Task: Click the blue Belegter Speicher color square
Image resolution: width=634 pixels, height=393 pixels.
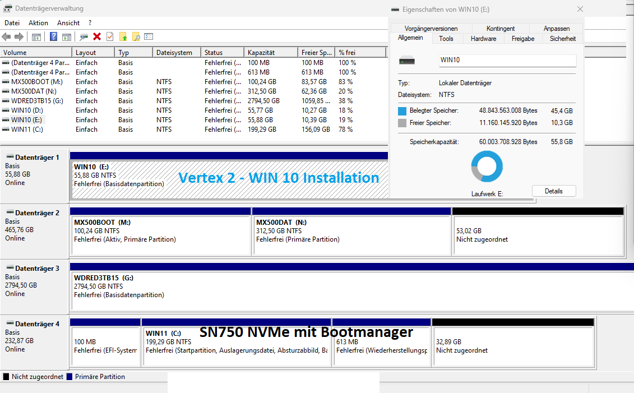Action: tap(402, 111)
